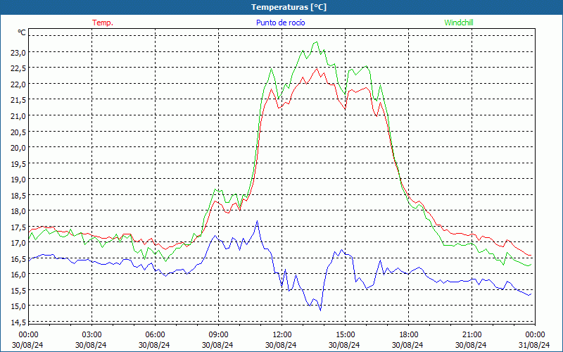Click the 14,5 y-axis value
The image size is (563, 352).
tap(18, 322)
